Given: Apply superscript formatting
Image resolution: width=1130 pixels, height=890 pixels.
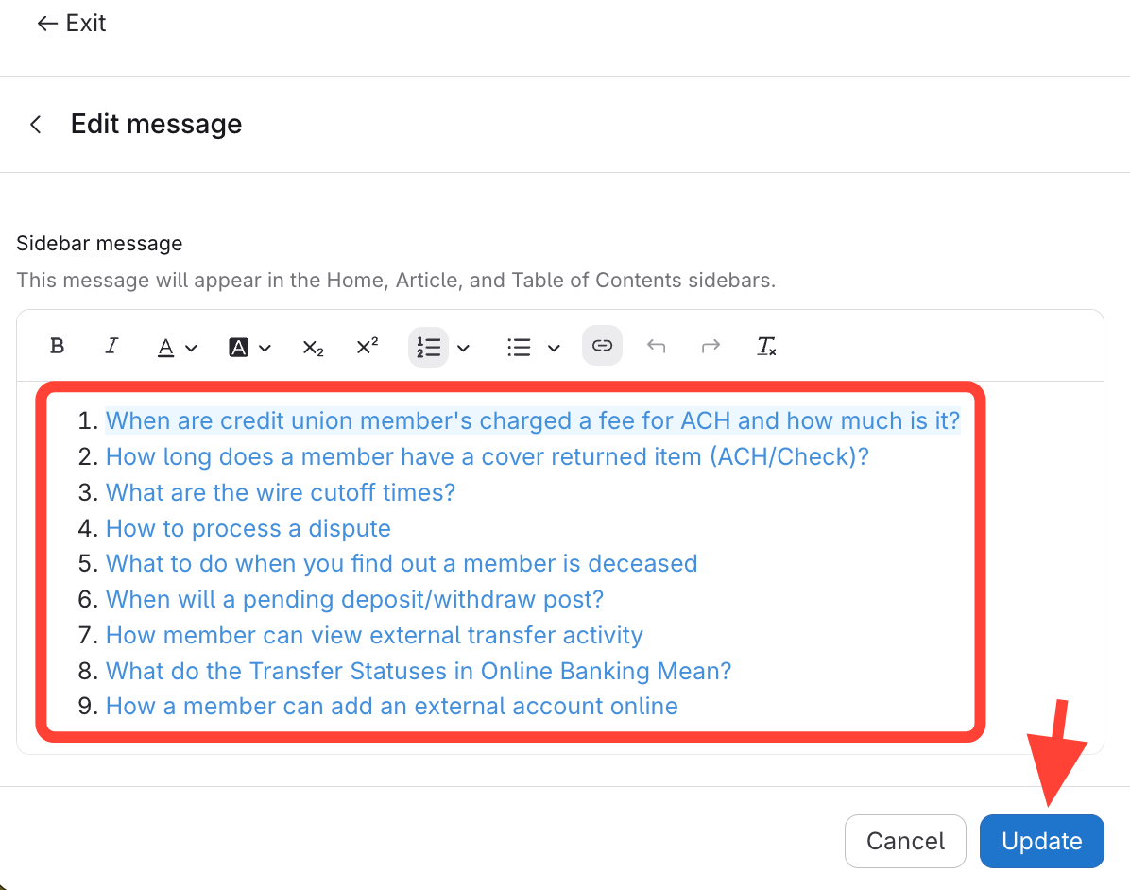Looking at the screenshot, I should coord(367,347).
